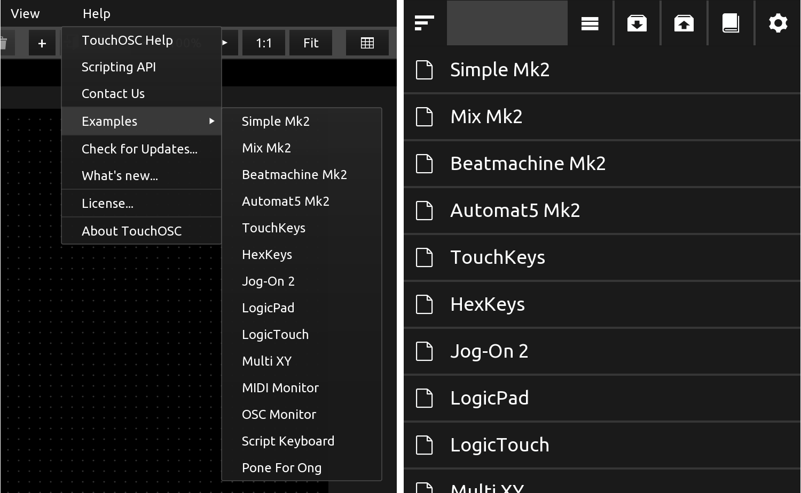Image resolution: width=801 pixels, height=493 pixels.
Task: Open LogicPad in document list
Action: click(602, 398)
